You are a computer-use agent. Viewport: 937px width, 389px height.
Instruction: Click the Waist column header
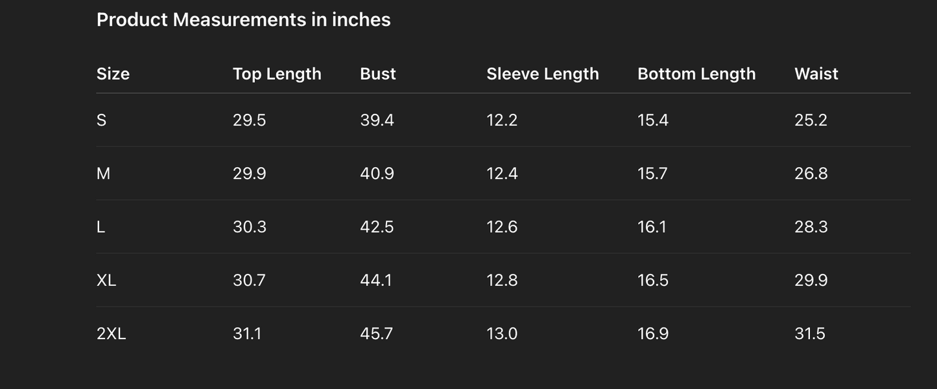click(x=816, y=74)
